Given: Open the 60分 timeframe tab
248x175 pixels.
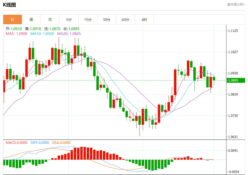Looking at the screenshot, I should 125,20.
